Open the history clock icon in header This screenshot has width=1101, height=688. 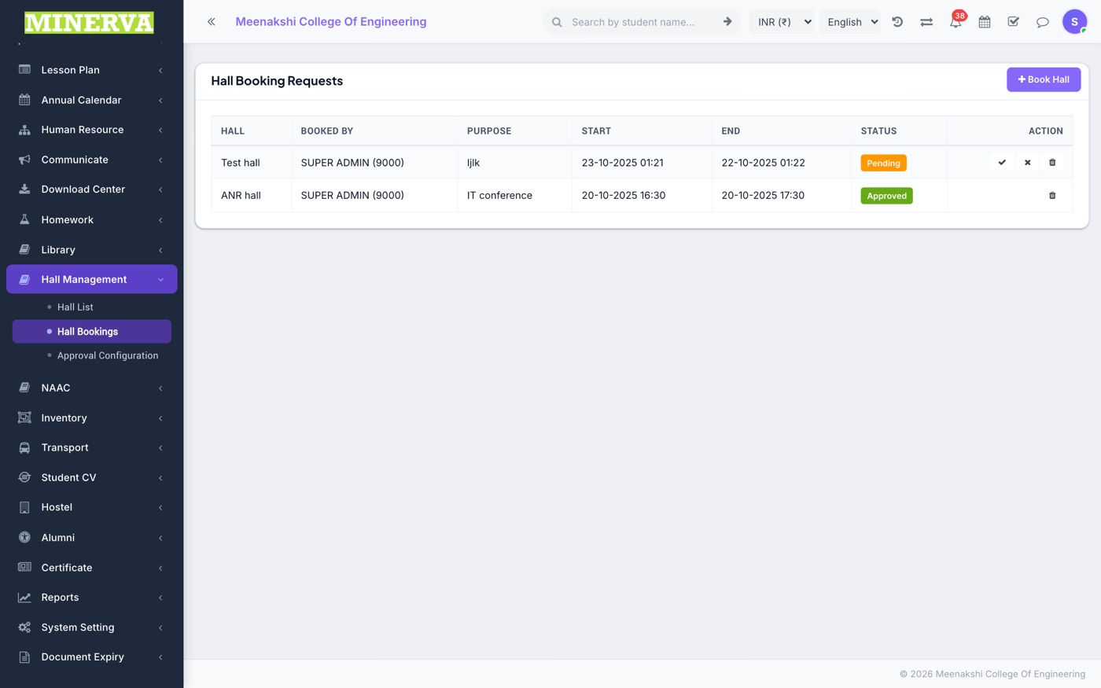(x=897, y=22)
